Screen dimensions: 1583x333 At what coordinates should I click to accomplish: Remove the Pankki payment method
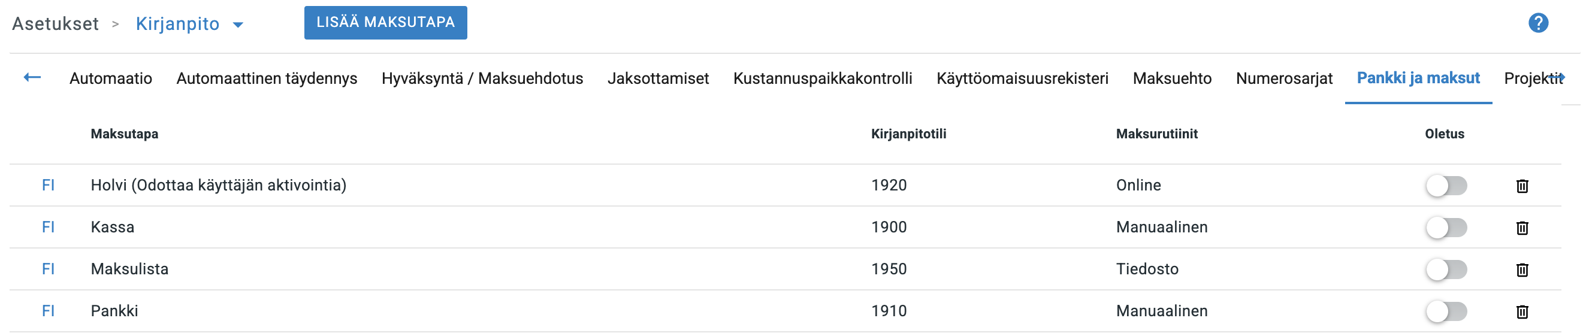1521,311
